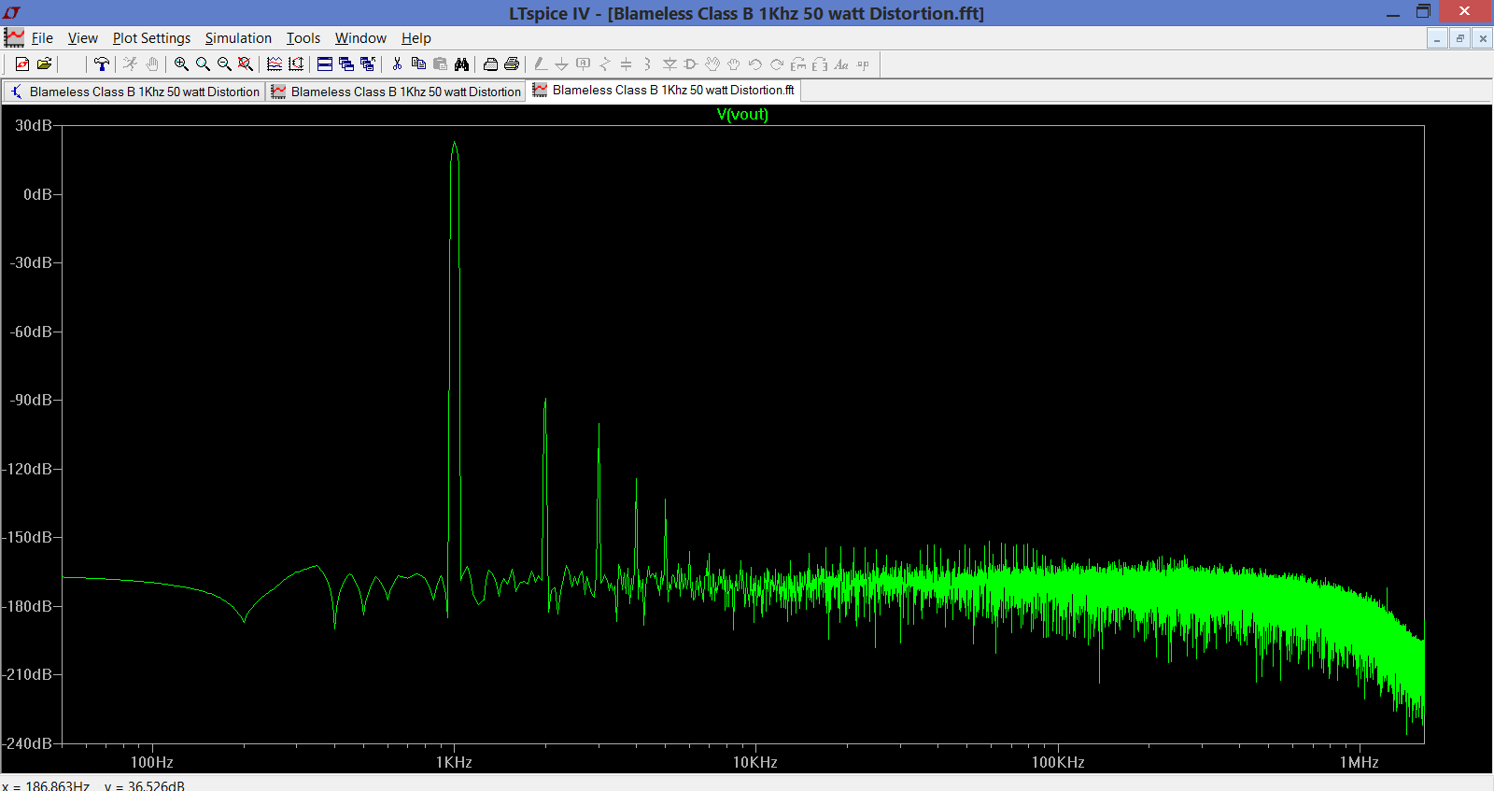
Task: Open the Simulation menu
Action: coord(238,38)
